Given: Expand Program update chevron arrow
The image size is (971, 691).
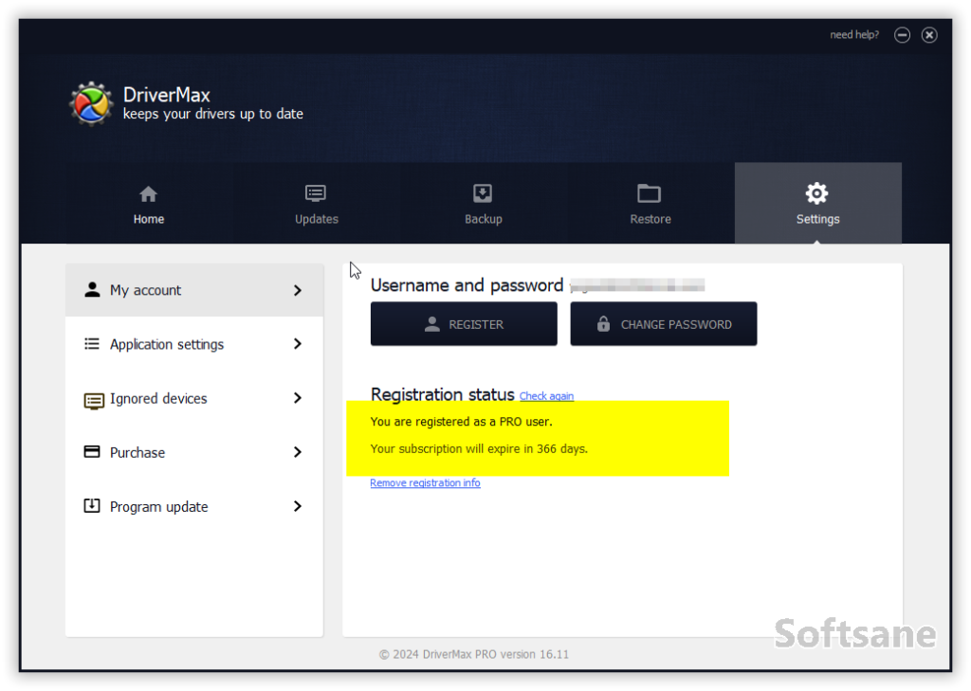Looking at the screenshot, I should [x=298, y=506].
